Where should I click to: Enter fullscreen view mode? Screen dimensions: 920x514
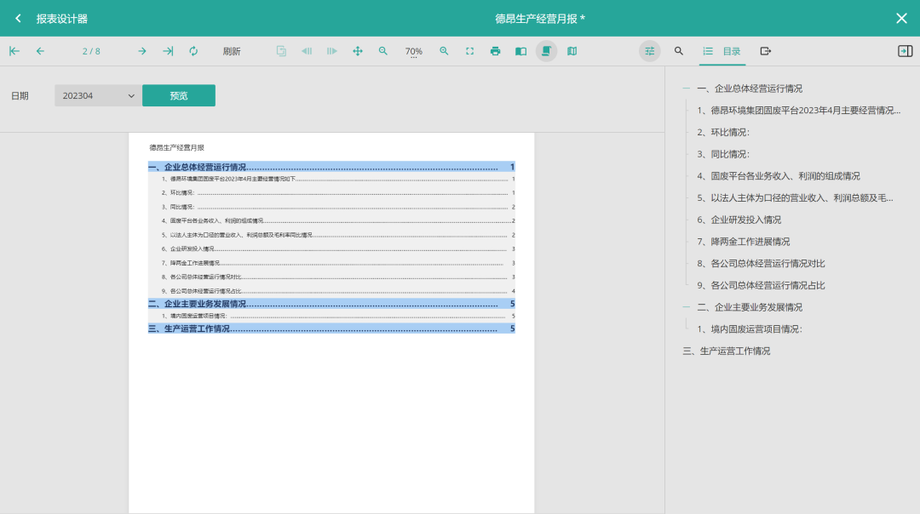[x=469, y=51]
